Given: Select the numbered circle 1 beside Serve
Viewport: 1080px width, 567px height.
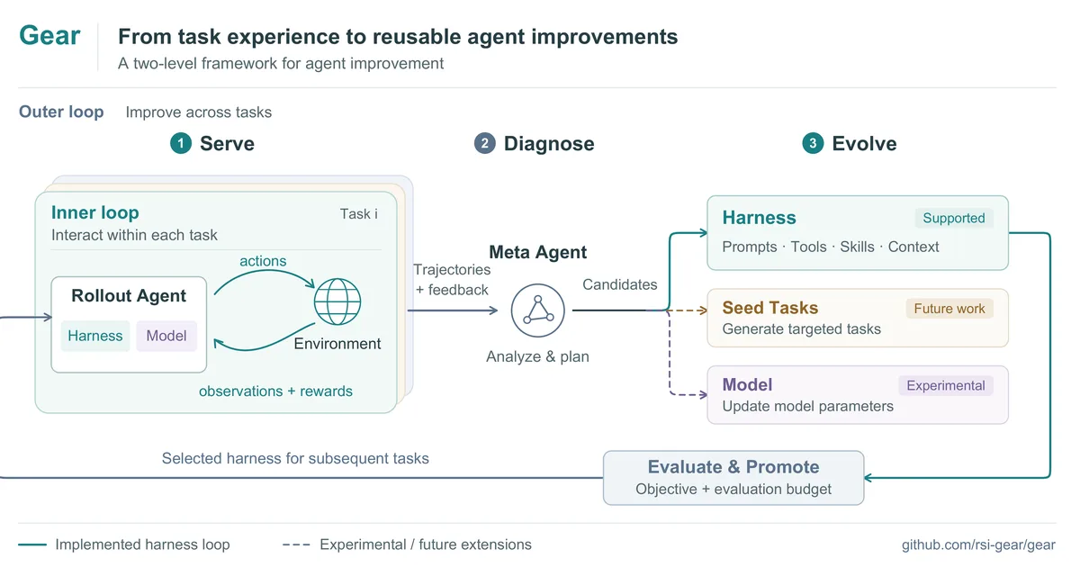Looking at the screenshot, I should click(x=181, y=143).
